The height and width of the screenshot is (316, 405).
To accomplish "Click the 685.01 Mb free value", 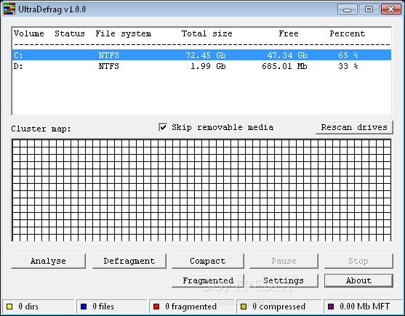I will tap(284, 66).
